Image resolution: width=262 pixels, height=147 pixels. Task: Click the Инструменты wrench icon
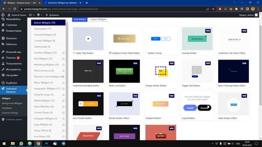pyautogui.click(x=3, y=69)
